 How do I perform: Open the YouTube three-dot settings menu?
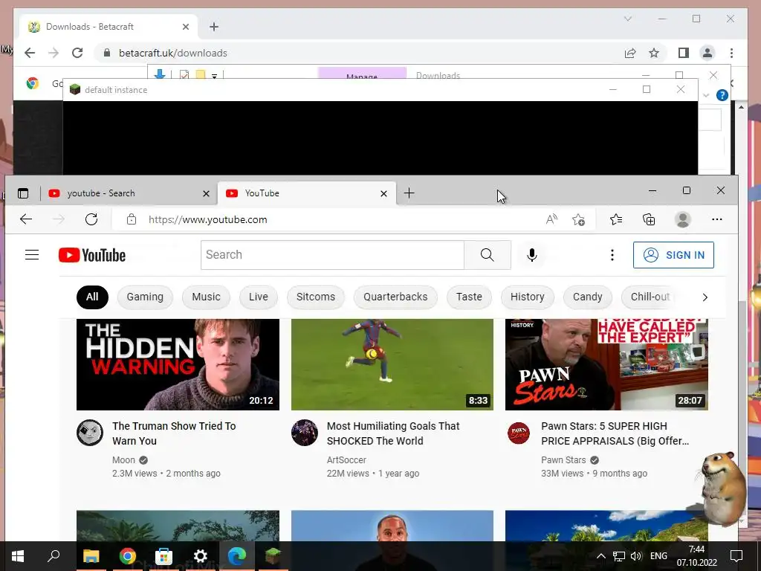click(x=612, y=255)
